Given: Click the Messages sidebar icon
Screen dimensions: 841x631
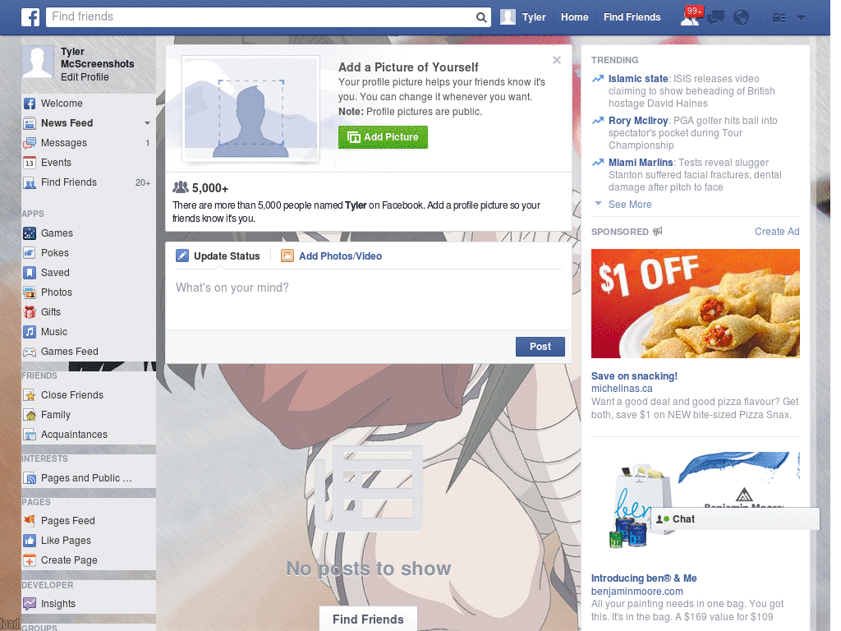Looking at the screenshot, I should (30, 143).
